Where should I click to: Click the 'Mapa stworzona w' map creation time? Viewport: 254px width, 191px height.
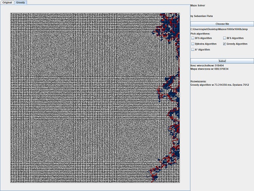pos(210,69)
